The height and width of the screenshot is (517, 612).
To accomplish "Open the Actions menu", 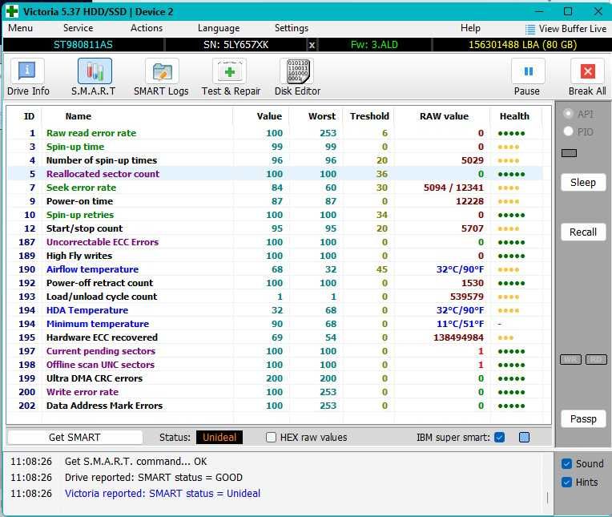I will point(147,28).
